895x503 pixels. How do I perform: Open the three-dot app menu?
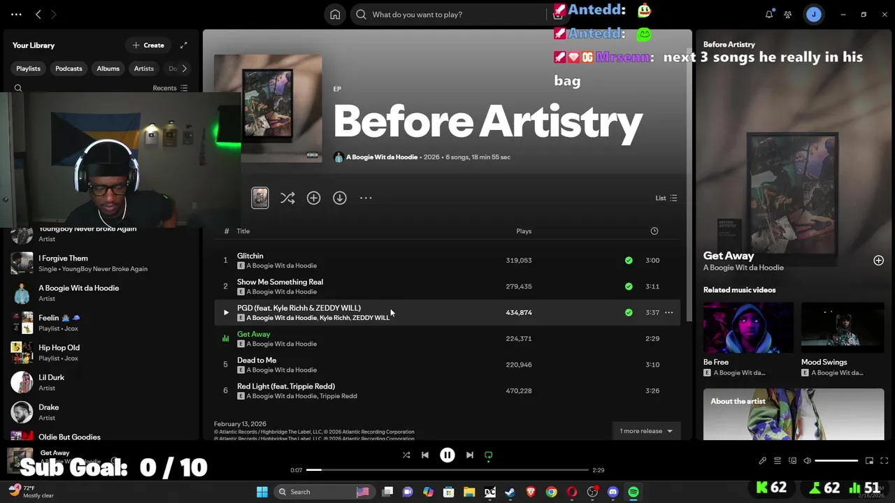16,15
